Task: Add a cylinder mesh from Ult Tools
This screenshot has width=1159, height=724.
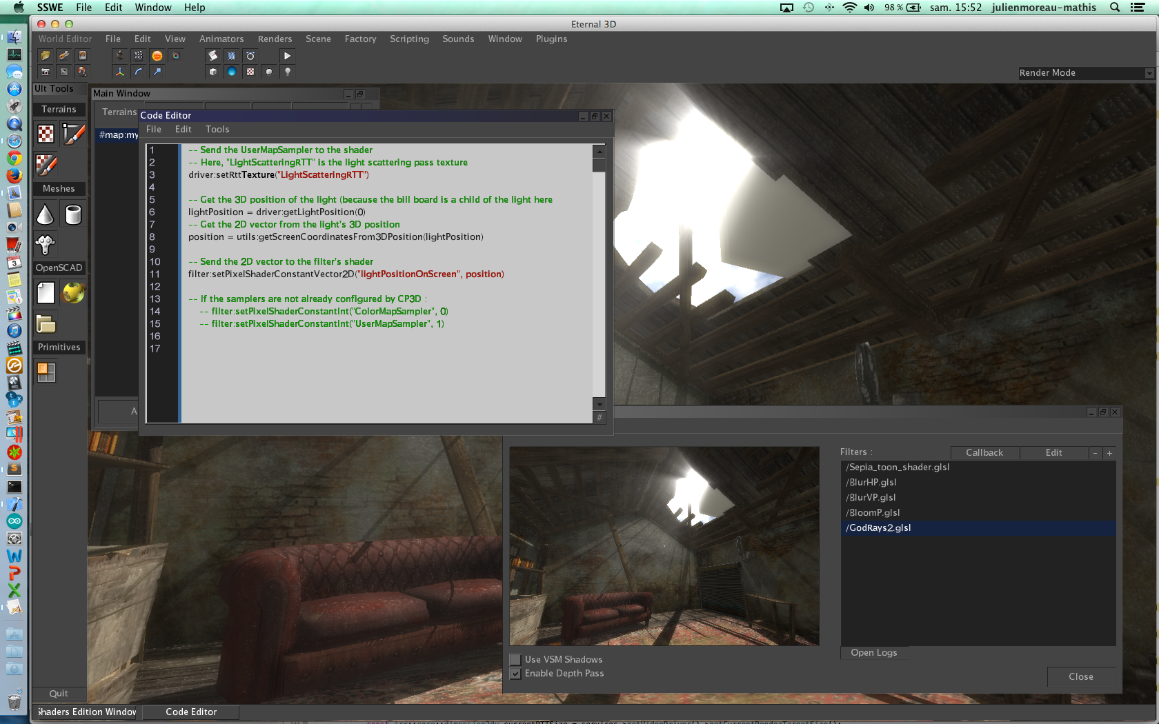Action: pos(73,214)
